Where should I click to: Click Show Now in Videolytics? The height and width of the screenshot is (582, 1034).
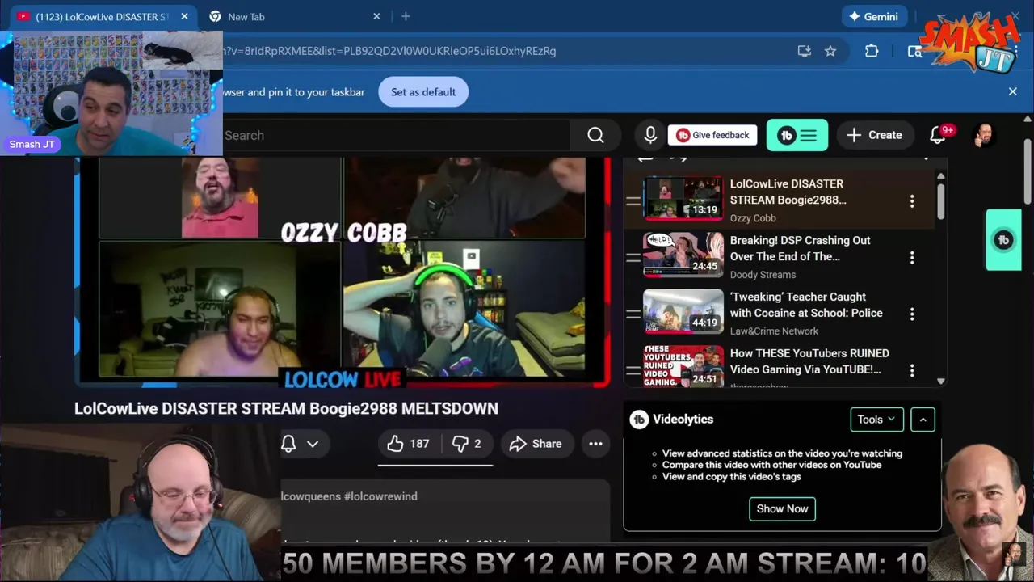tap(782, 508)
